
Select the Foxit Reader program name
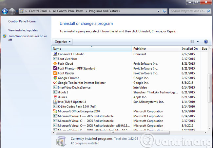pos(66,73)
